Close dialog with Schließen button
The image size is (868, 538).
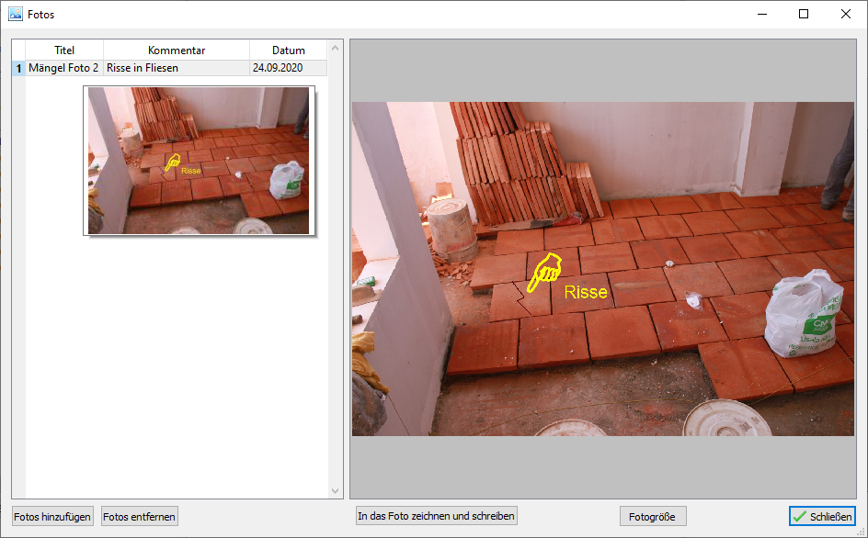click(x=822, y=517)
